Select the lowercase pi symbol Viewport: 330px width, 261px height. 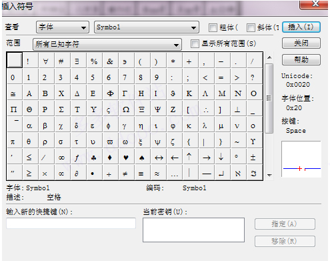click(x=13, y=142)
